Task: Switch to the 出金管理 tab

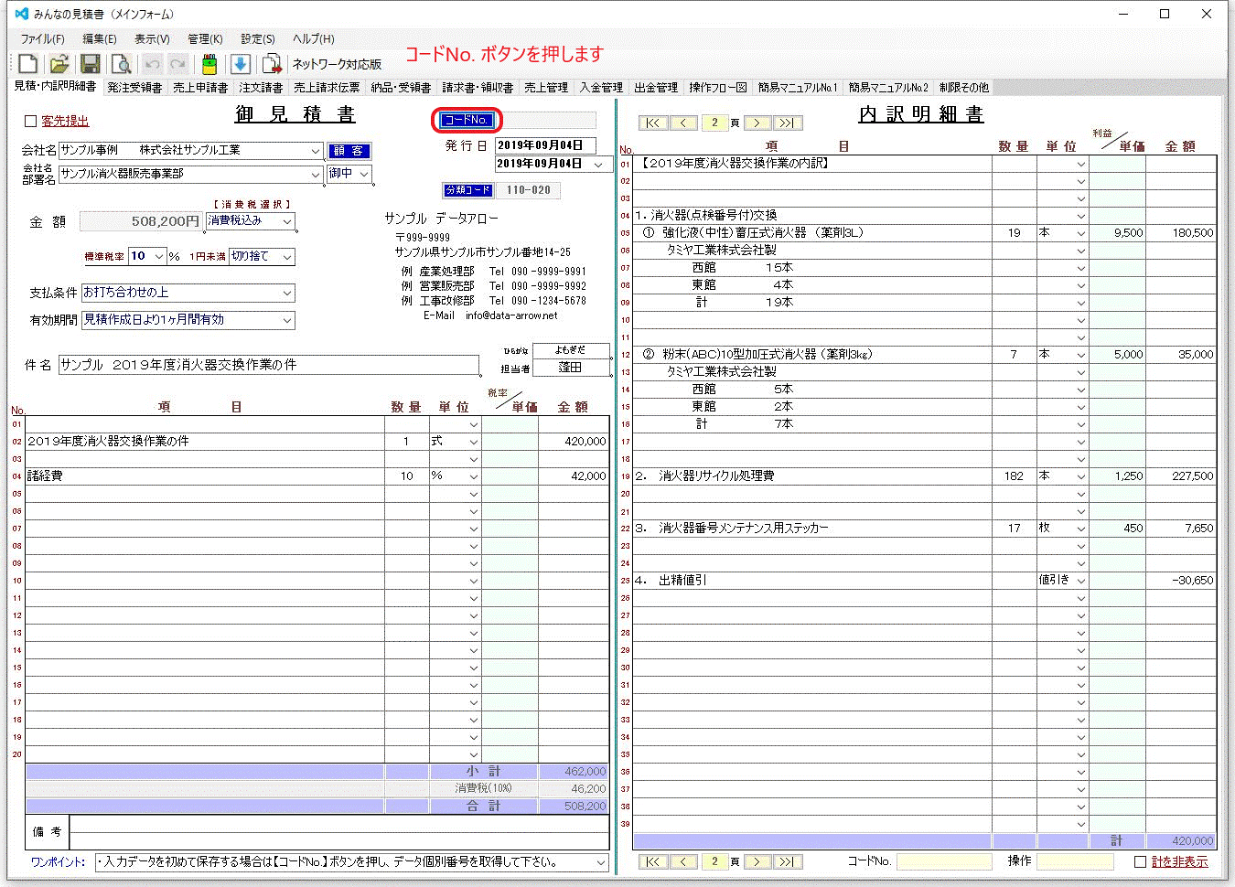Action: pos(656,88)
